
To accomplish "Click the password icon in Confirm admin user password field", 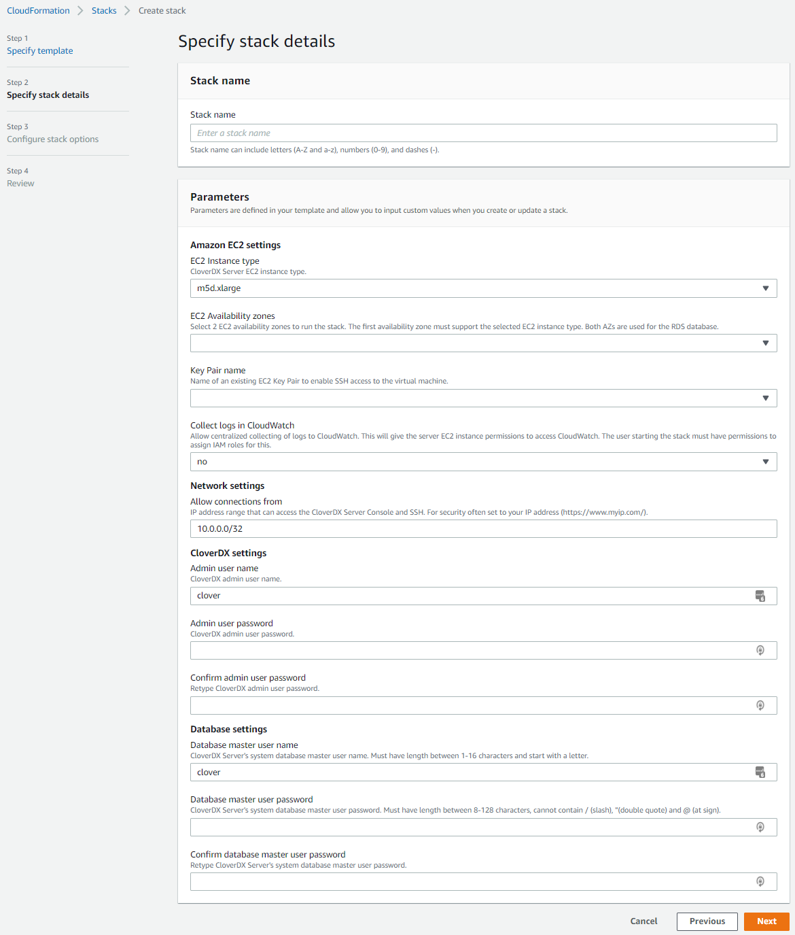I will [760, 705].
